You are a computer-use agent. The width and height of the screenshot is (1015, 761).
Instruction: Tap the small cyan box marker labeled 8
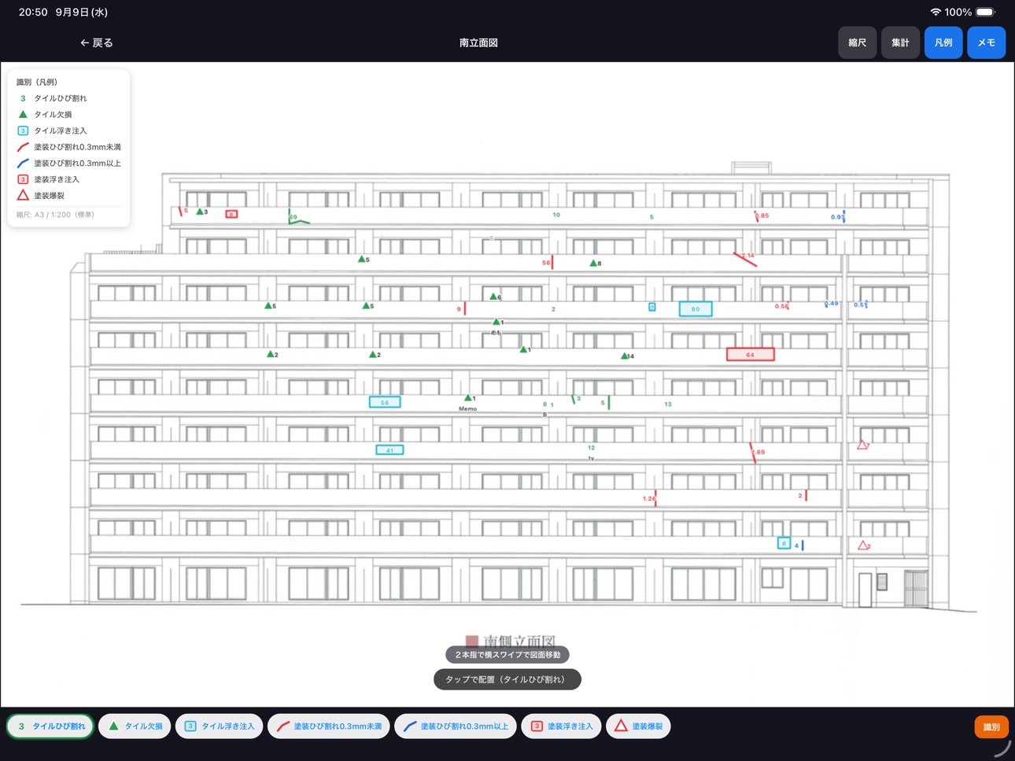point(784,543)
